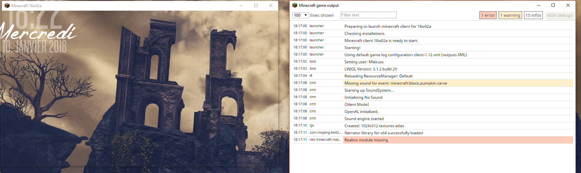Select 'Starting up SoundSystem...' log line

click(432, 90)
